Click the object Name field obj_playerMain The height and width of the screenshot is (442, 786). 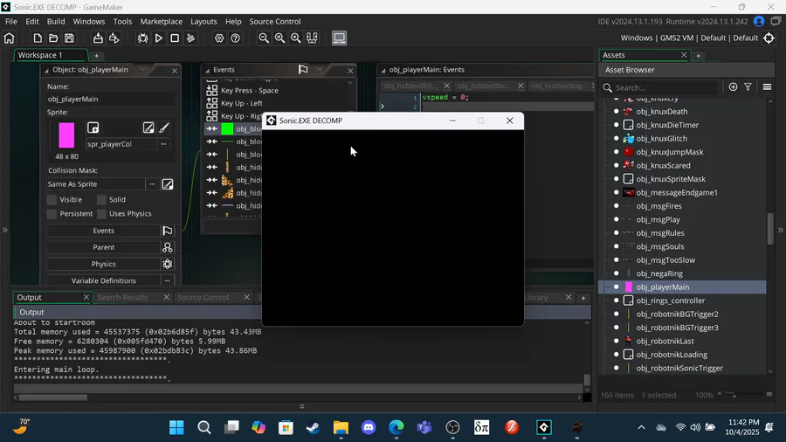coord(110,100)
